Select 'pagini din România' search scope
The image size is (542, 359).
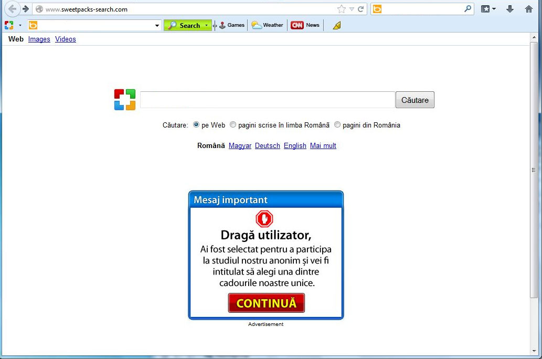tap(337, 125)
